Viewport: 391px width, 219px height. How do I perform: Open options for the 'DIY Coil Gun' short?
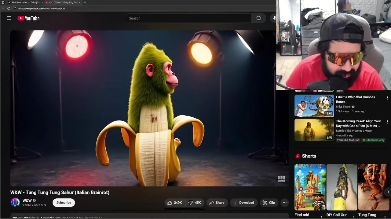(353, 216)
